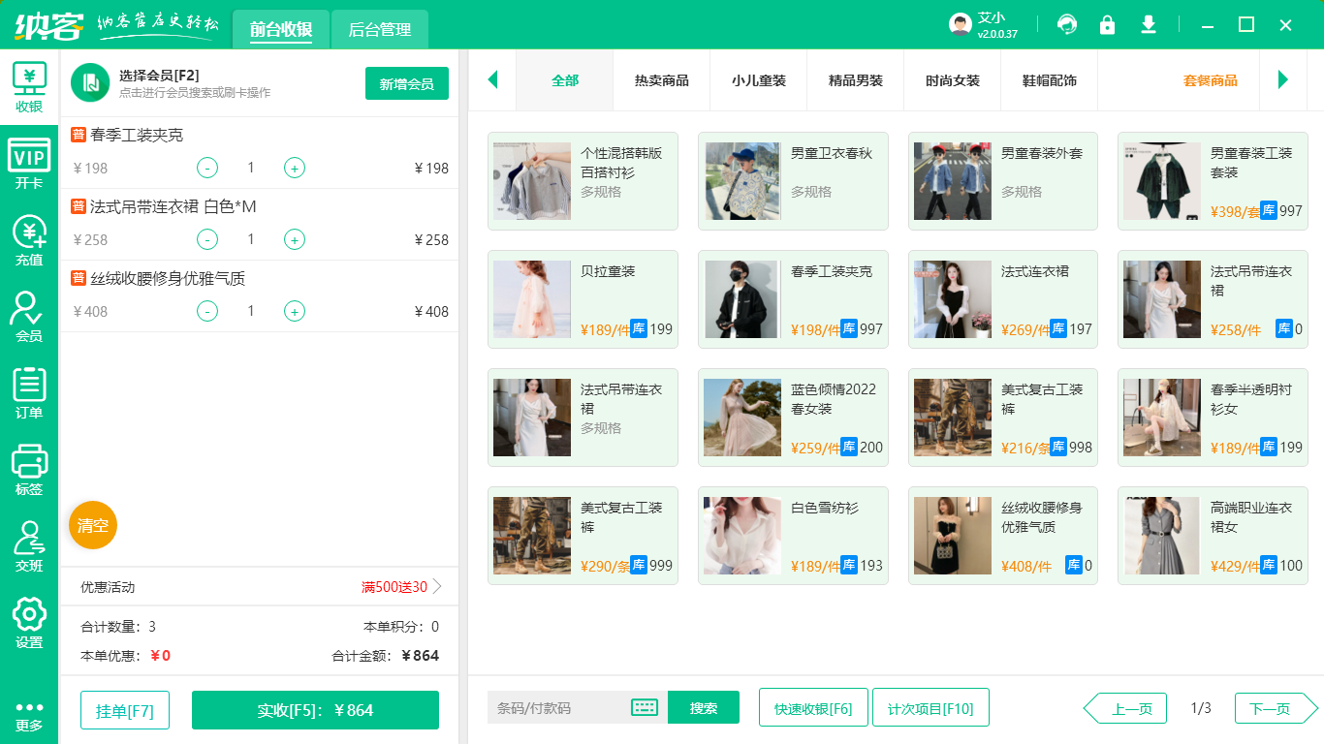
Task: Select the 时尚女装 category tab
Action: click(951, 81)
